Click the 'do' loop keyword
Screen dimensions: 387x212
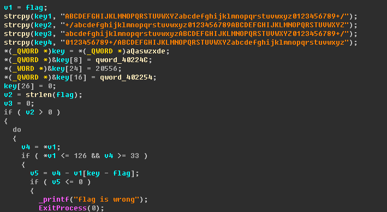[17, 130]
